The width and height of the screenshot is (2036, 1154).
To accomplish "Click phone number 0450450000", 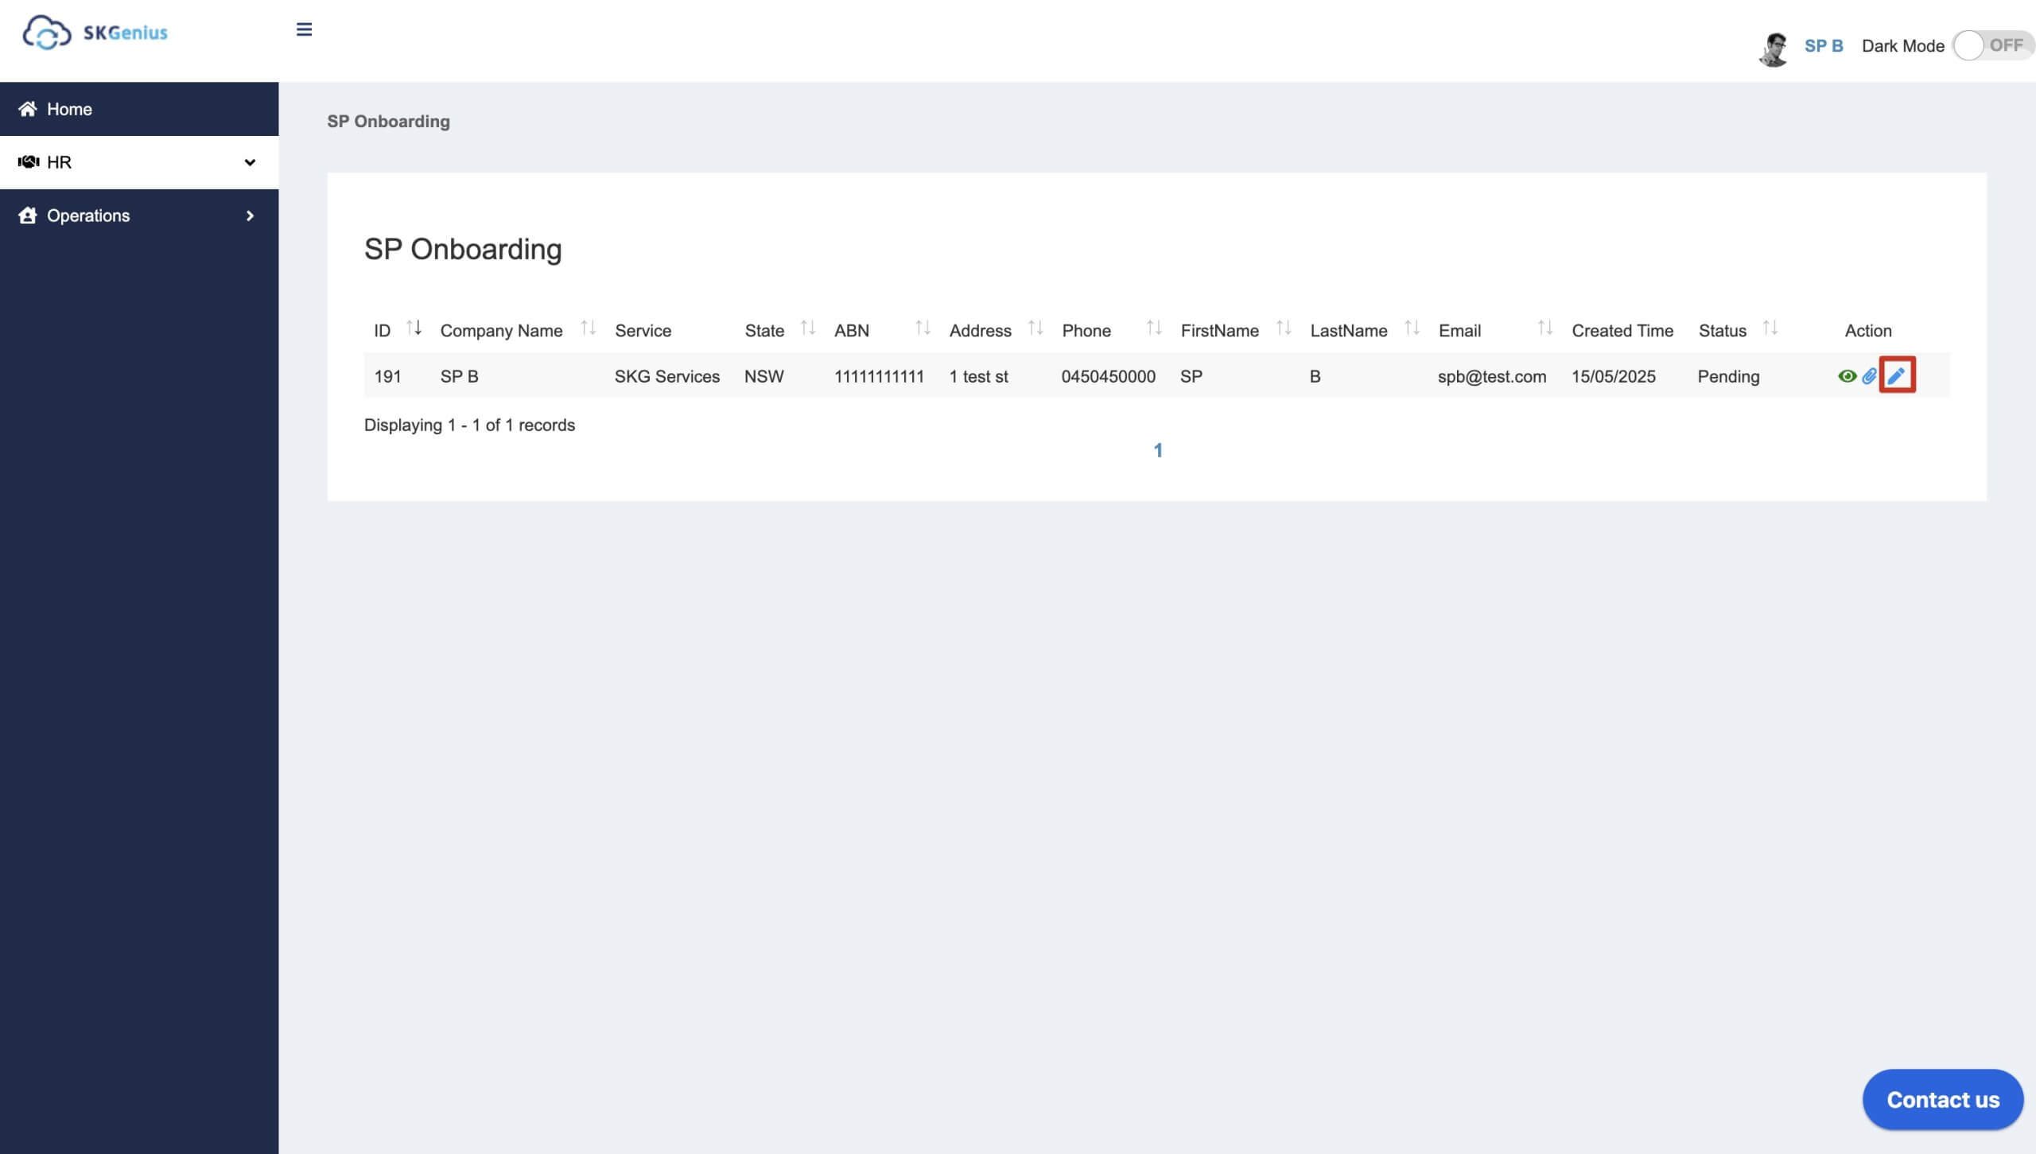I will [x=1108, y=377].
